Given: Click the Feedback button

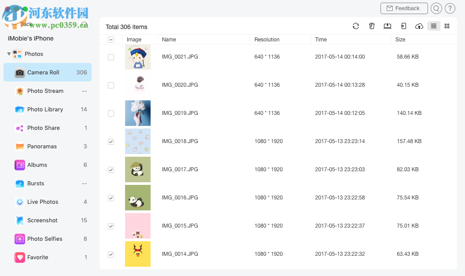Looking at the screenshot, I should click(404, 8).
